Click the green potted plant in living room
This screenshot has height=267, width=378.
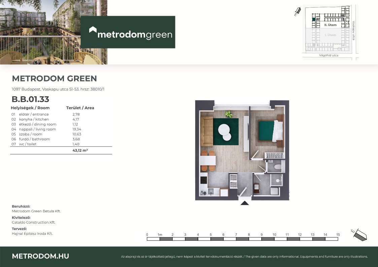229,114
